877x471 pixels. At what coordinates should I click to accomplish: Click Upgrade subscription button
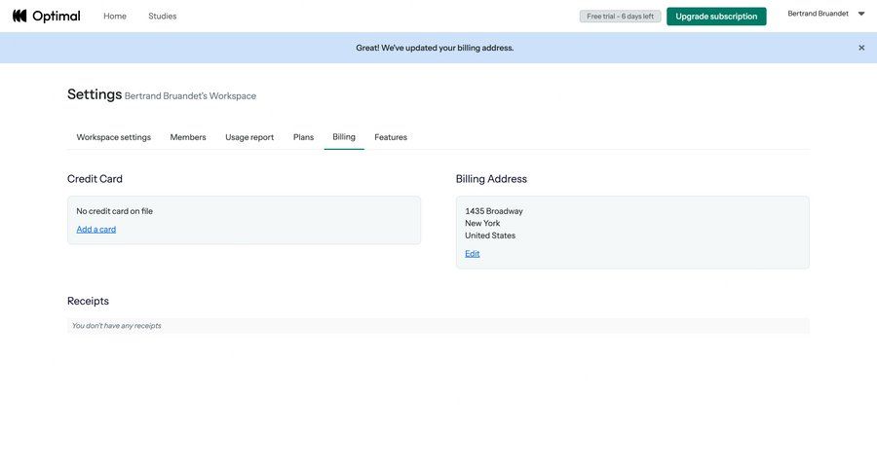(716, 17)
